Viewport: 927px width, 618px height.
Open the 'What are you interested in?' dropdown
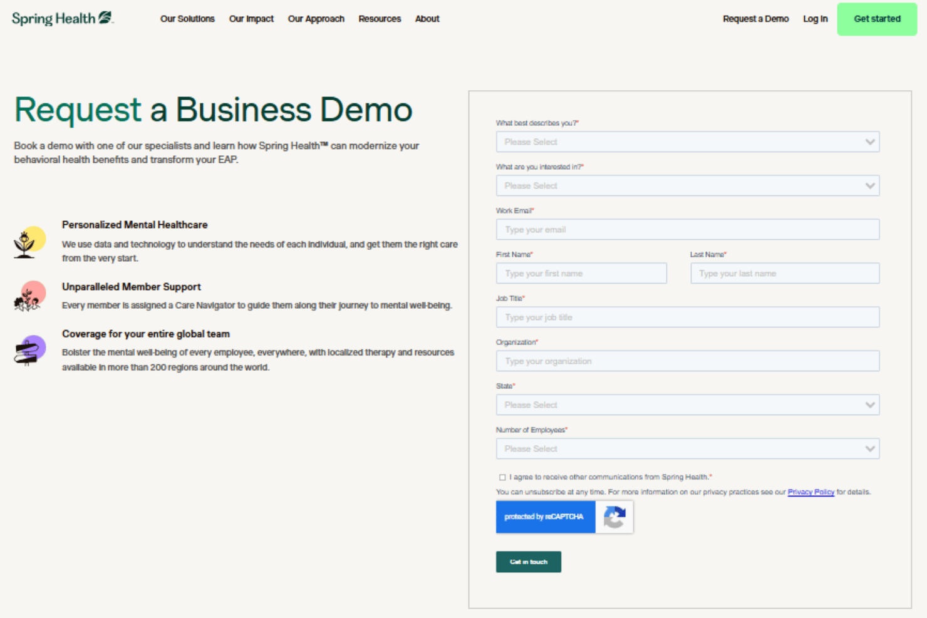pos(688,185)
